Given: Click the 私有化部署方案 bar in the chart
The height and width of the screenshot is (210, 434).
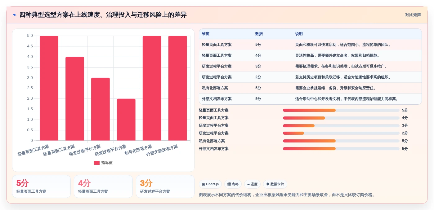Looking at the screenshot, I should [x=152, y=88].
